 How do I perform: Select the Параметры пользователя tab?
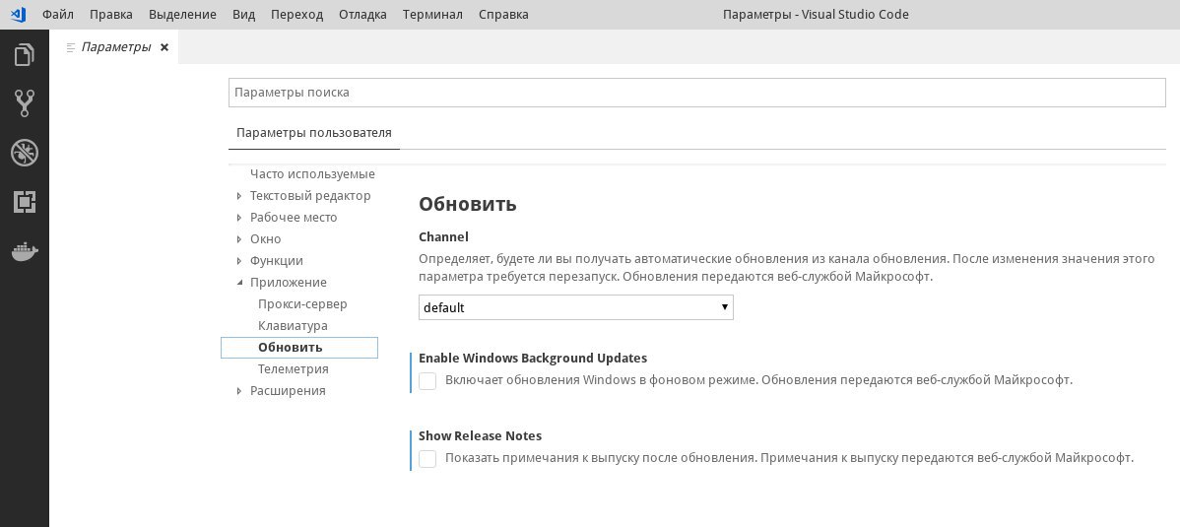[x=314, y=133]
